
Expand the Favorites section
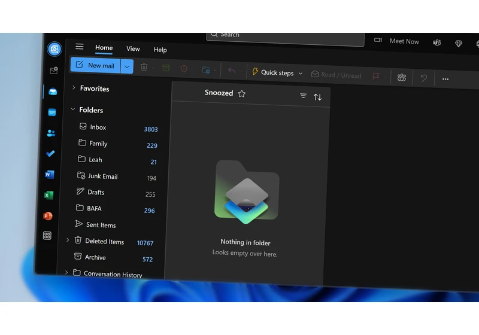click(74, 87)
